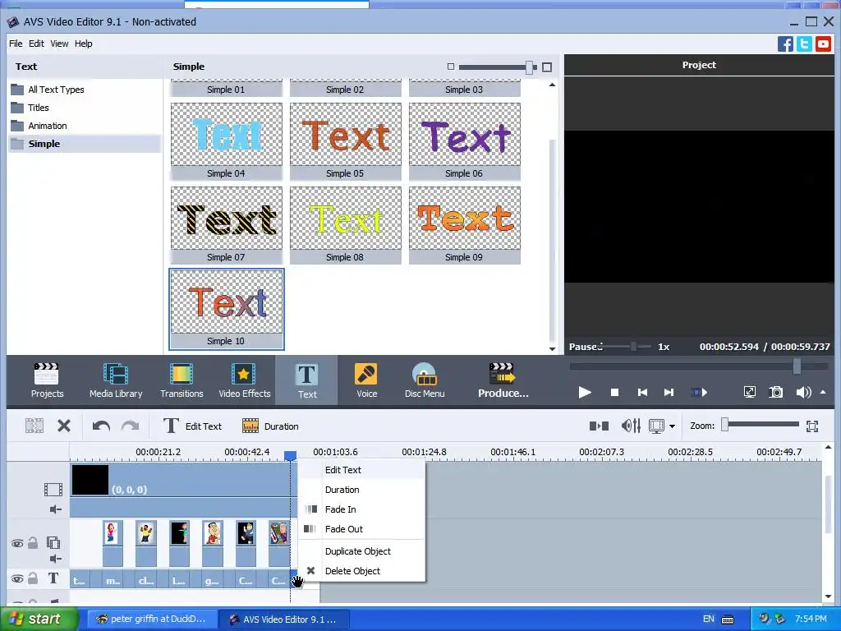Go to next frame in preview
Screen dimensions: 841x631
point(669,393)
